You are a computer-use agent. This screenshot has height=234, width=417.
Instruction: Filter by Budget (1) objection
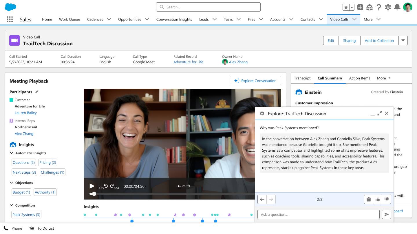point(21,192)
